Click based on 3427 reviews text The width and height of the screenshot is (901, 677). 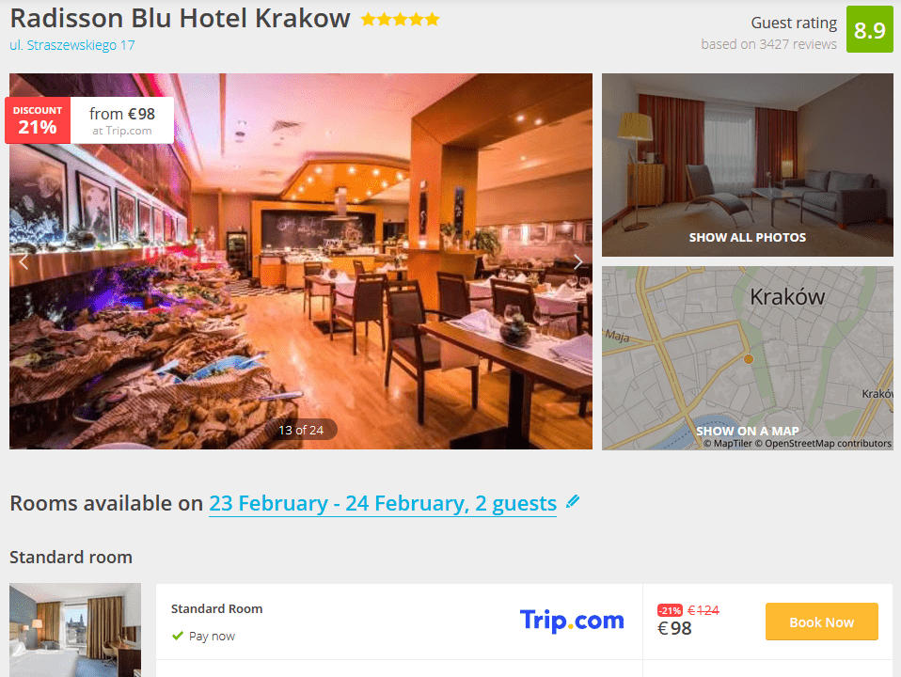[768, 44]
